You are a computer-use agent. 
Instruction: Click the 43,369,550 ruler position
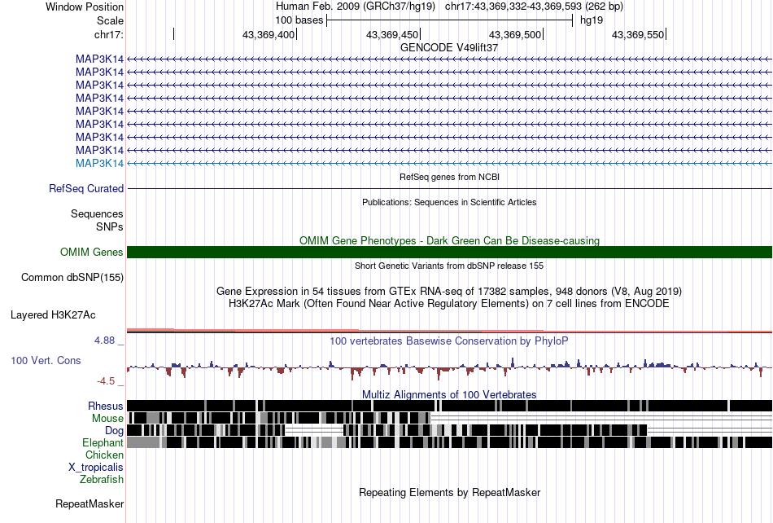pos(638,34)
